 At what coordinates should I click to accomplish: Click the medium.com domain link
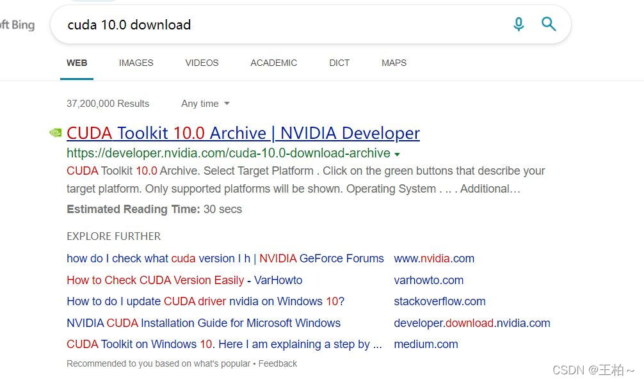click(x=426, y=344)
